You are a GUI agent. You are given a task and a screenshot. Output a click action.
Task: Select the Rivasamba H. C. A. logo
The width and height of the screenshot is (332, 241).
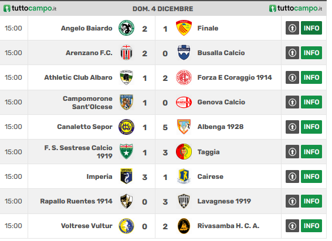[x=184, y=226]
